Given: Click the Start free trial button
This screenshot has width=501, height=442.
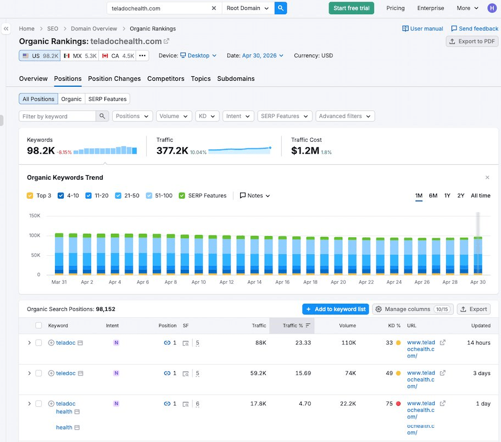Looking at the screenshot, I should [x=352, y=8].
